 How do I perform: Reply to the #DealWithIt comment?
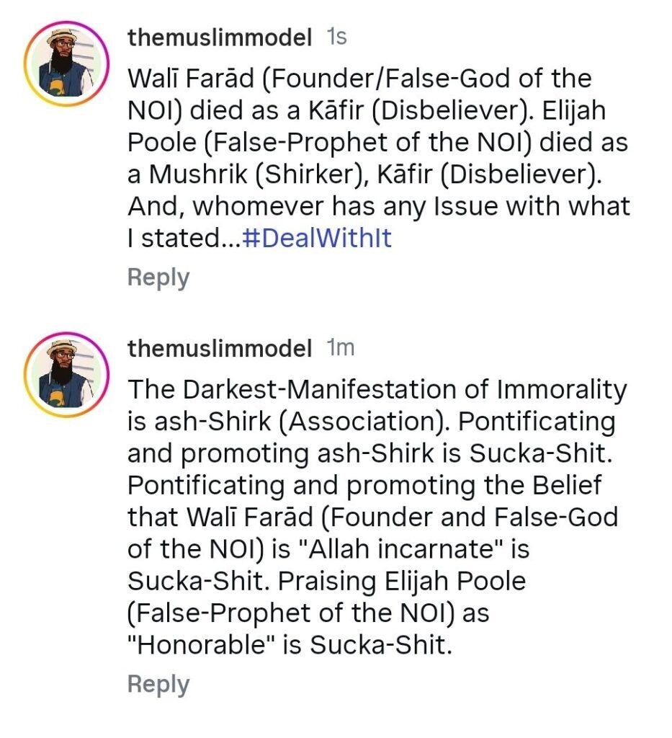pyautogui.click(x=158, y=277)
